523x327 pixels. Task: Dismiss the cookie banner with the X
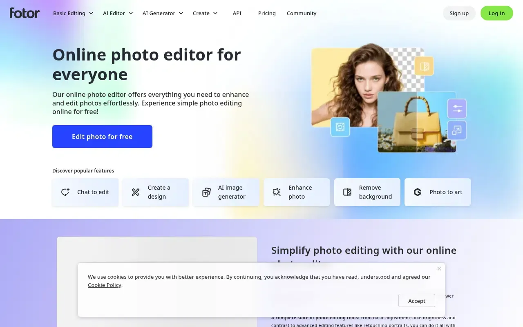pyautogui.click(x=439, y=269)
